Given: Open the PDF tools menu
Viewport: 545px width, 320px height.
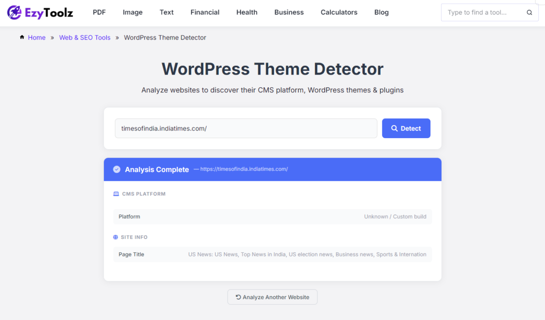Looking at the screenshot, I should tap(99, 12).
